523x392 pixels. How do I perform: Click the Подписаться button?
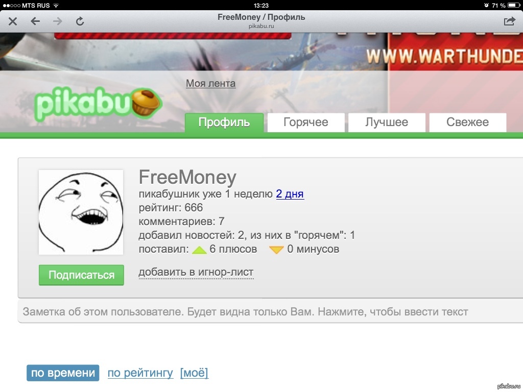[81, 275]
